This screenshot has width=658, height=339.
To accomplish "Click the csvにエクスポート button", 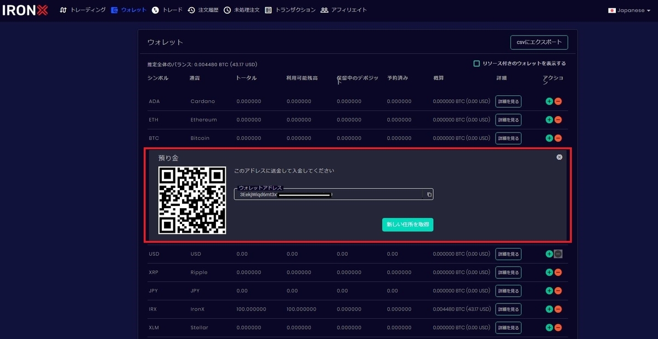I will pyautogui.click(x=539, y=42).
